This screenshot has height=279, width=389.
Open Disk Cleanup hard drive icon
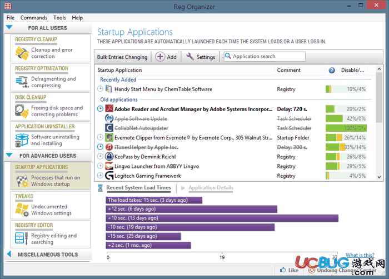click(x=22, y=111)
